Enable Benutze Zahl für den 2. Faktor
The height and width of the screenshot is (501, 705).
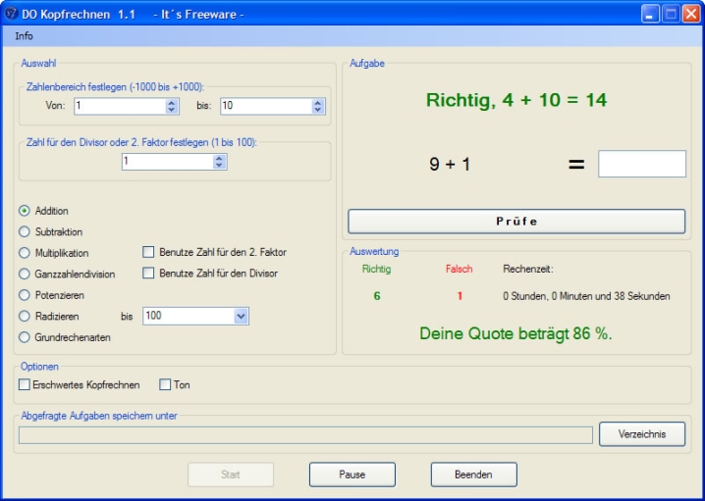[x=149, y=253]
